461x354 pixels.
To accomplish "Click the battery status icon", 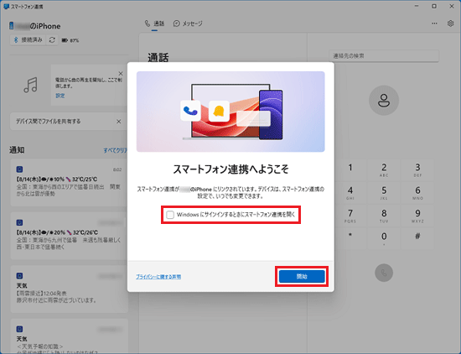I will tap(65, 40).
